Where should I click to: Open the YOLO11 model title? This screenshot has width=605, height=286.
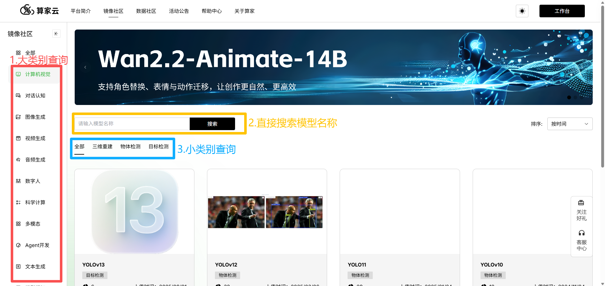[357, 265]
